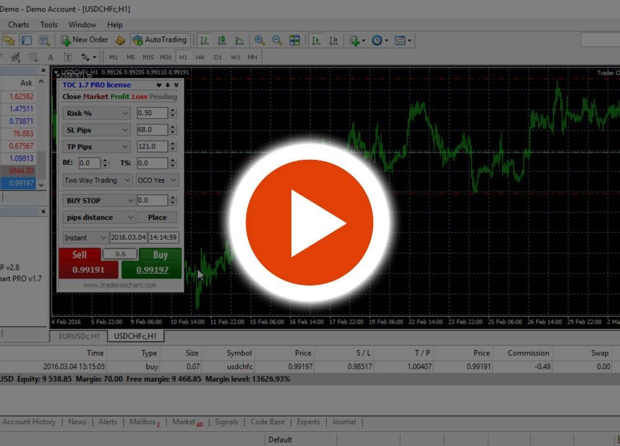Tile windows with the grid icon

(x=294, y=40)
